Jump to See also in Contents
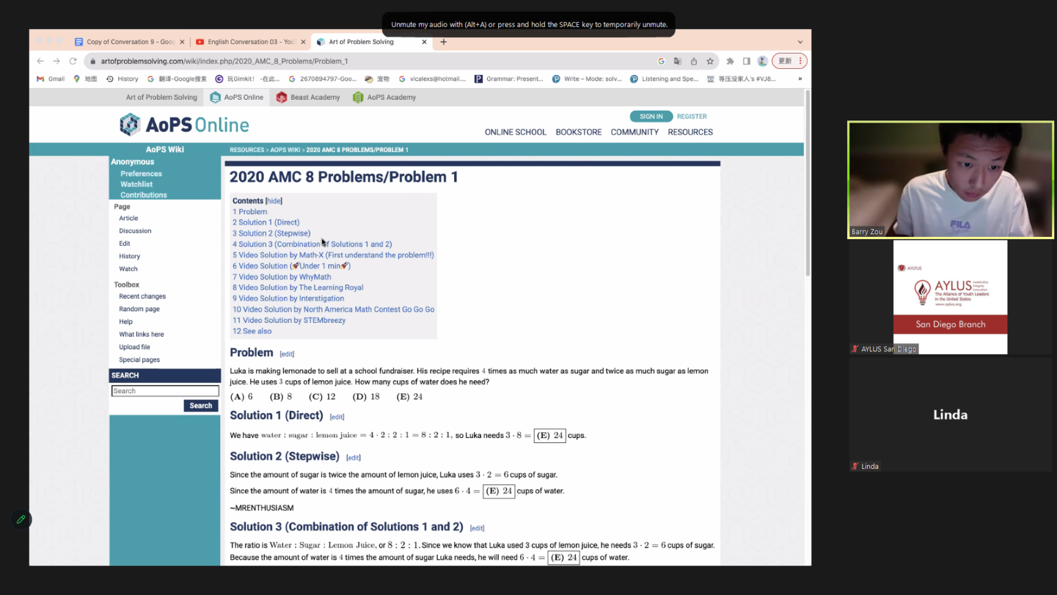Image resolution: width=1057 pixels, height=595 pixels. tap(252, 331)
